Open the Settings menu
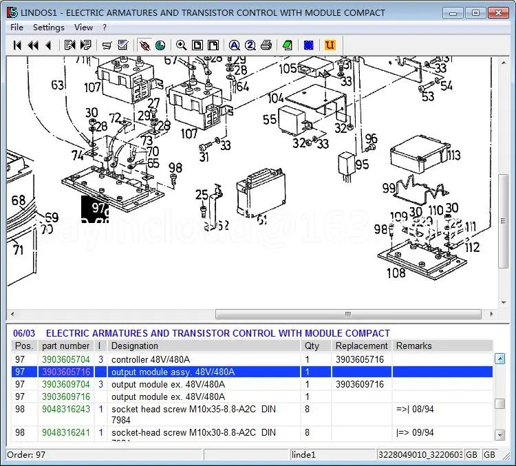This screenshot has width=516, height=466. coord(49,28)
